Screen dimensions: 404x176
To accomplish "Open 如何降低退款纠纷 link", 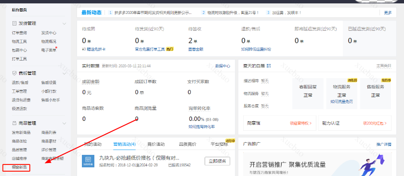I will point(256,49).
